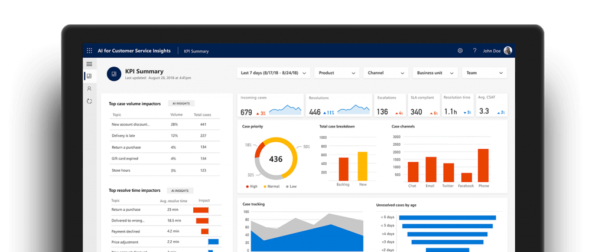Sort by the Volume column header
The height and width of the screenshot is (252, 605).
pos(176,115)
